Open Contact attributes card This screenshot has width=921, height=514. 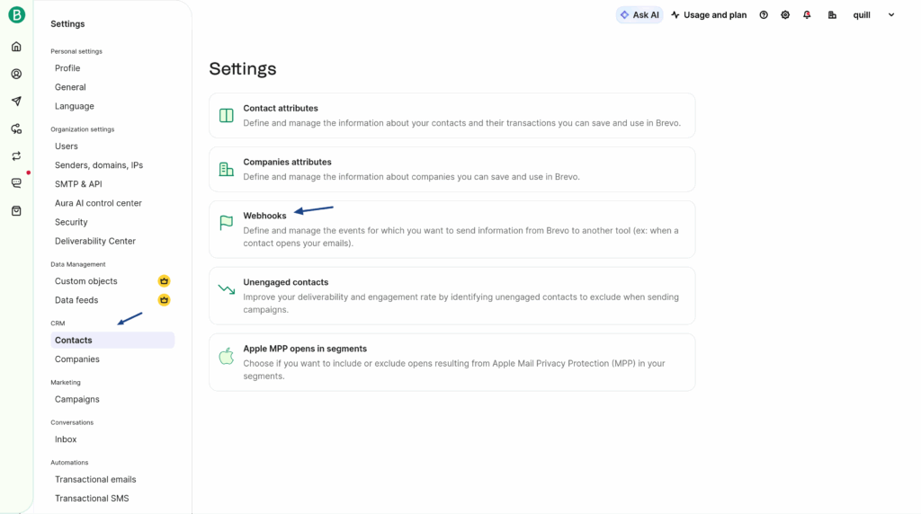point(452,115)
